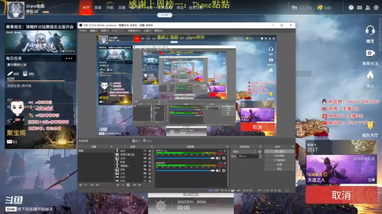Image resolution: width=382 pixels, height=214 pixels.
Task: Open OBS 文件(F) menu
Action: coord(83,31)
